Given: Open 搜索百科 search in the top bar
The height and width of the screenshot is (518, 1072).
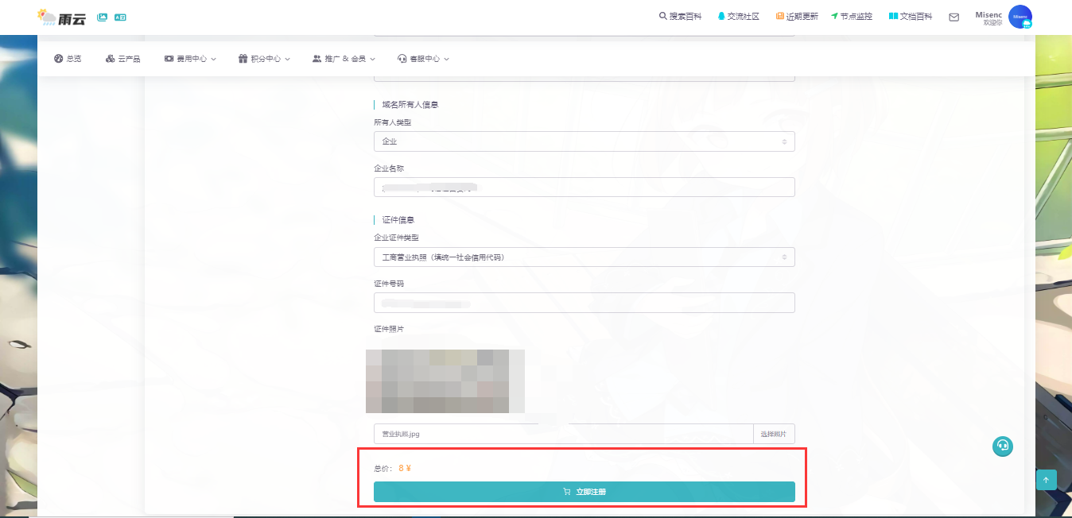Looking at the screenshot, I should click(680, 17).
